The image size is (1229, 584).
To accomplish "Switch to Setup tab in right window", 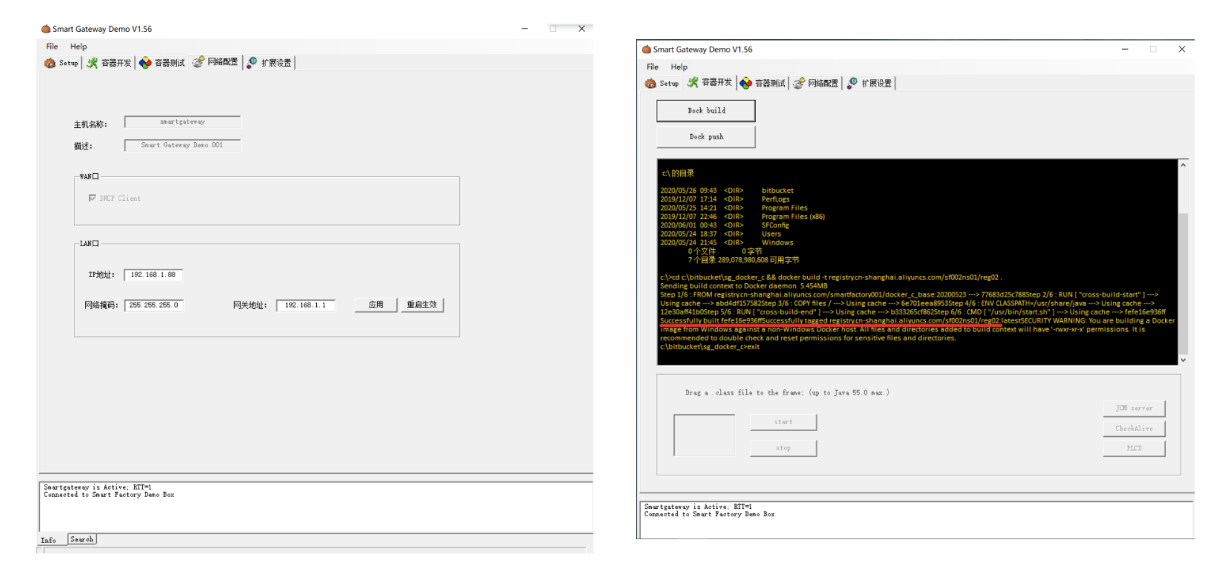I will pos(662,83).
